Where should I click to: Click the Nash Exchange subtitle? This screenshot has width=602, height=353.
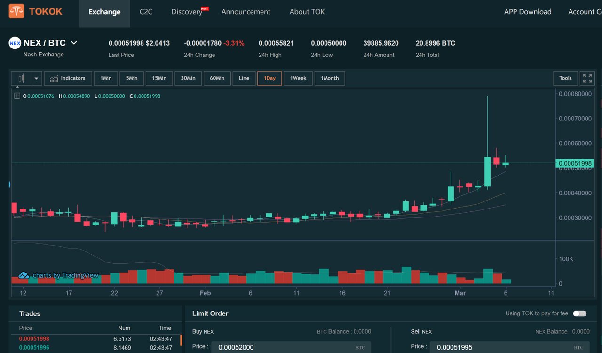44,55
